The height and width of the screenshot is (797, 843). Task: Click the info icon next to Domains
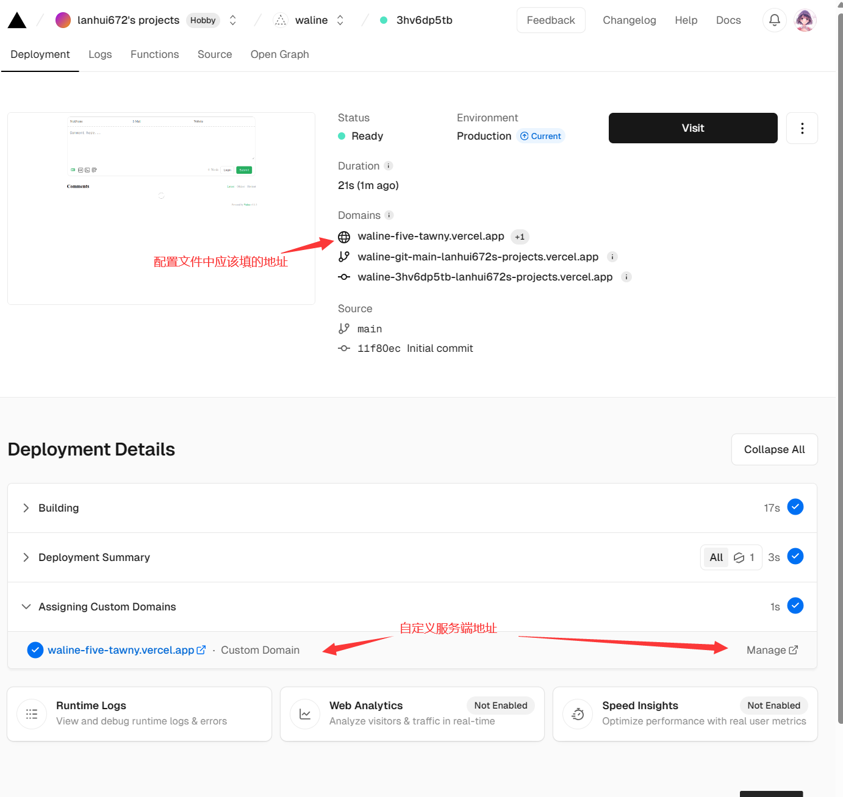click(389, 215)
